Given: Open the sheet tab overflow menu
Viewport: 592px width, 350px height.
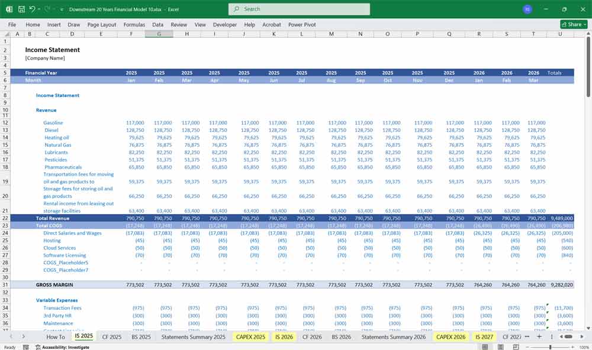Looking at the screenshot, I should click(x=527, y=336).
